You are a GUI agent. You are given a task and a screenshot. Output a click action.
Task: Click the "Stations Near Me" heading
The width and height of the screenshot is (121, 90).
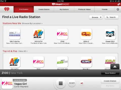click(x=12, y=23)
